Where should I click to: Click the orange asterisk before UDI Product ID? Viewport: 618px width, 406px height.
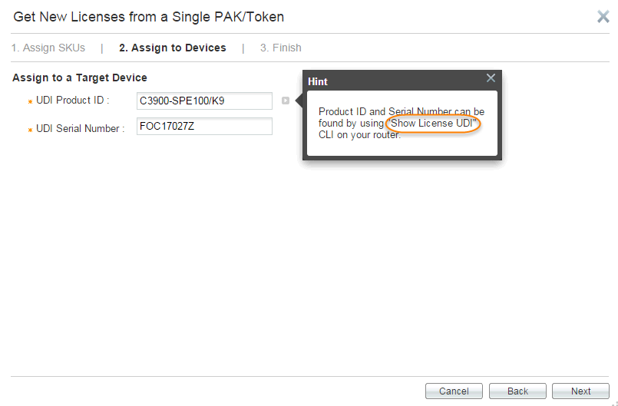(30, 102)
